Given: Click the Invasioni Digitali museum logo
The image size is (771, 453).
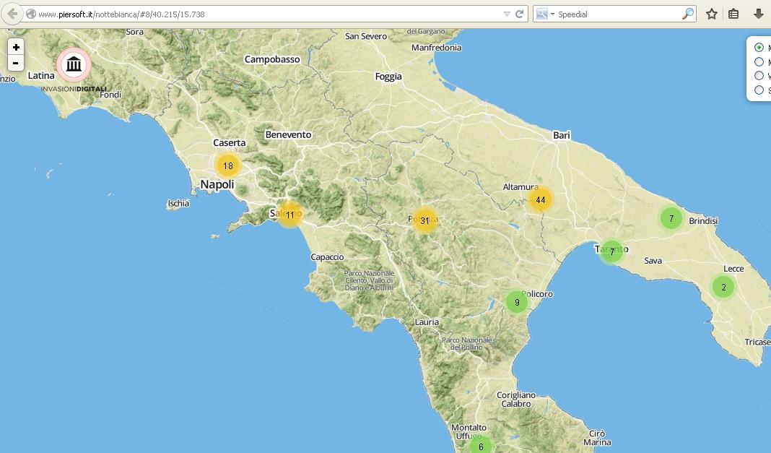Looking at the screenshot, I should coord(74,65).
